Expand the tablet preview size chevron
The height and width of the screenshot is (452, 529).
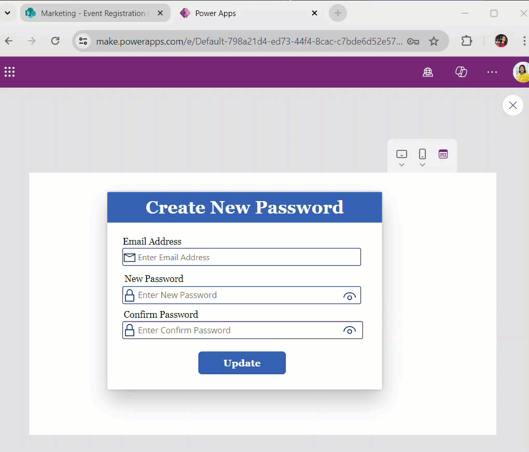[401, 164]
